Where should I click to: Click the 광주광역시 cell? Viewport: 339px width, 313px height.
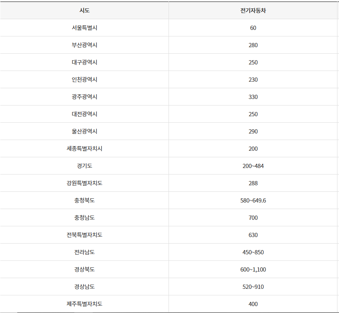(85, 97)
